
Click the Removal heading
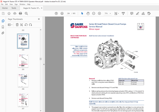[x=92, y=78]
